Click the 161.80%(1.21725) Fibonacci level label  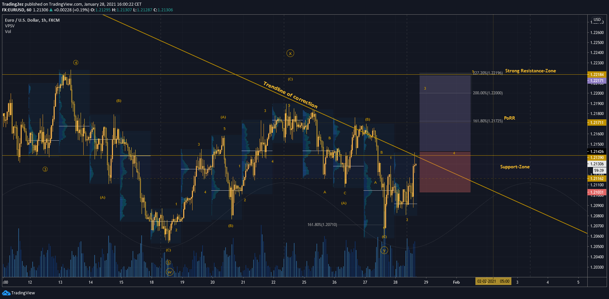[488, 121]
